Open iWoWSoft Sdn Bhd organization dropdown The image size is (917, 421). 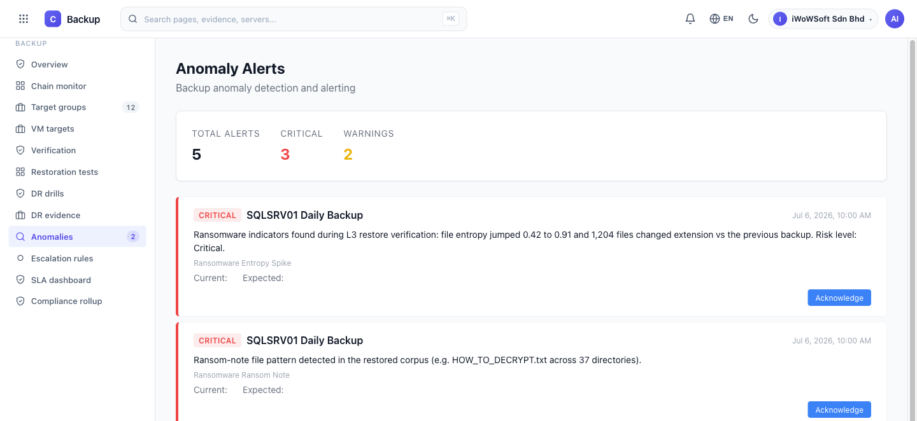(x=823, y=19)
